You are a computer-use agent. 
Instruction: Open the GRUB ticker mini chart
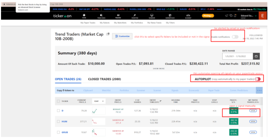click(99, 132)
